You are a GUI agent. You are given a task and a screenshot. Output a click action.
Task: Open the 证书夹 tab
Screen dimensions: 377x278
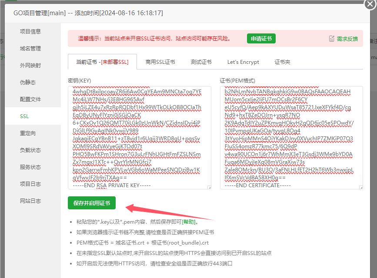[x=282, y=62]
